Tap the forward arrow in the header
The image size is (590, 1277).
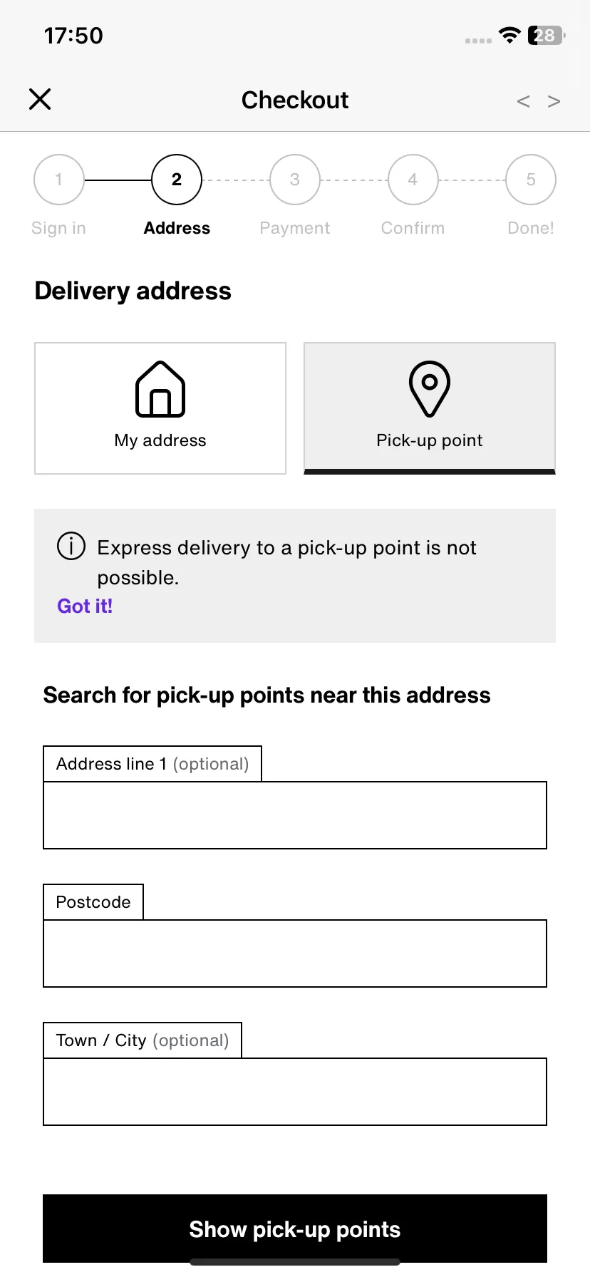[x=554, y=101]
